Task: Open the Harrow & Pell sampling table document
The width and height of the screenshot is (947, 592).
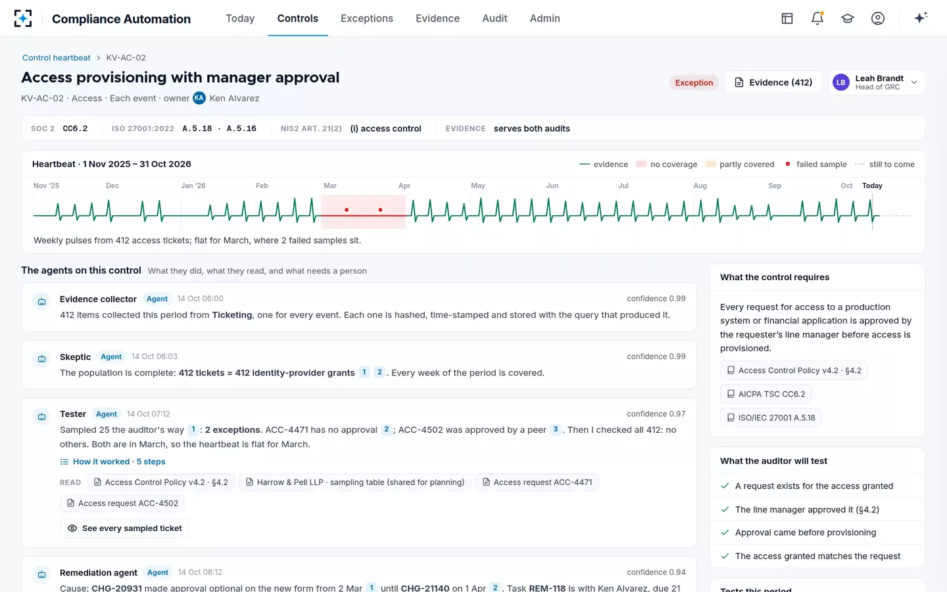Action: click(355, 482)
